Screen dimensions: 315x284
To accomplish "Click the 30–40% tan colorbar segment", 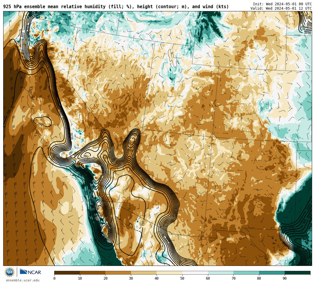I will pos(144,273).
